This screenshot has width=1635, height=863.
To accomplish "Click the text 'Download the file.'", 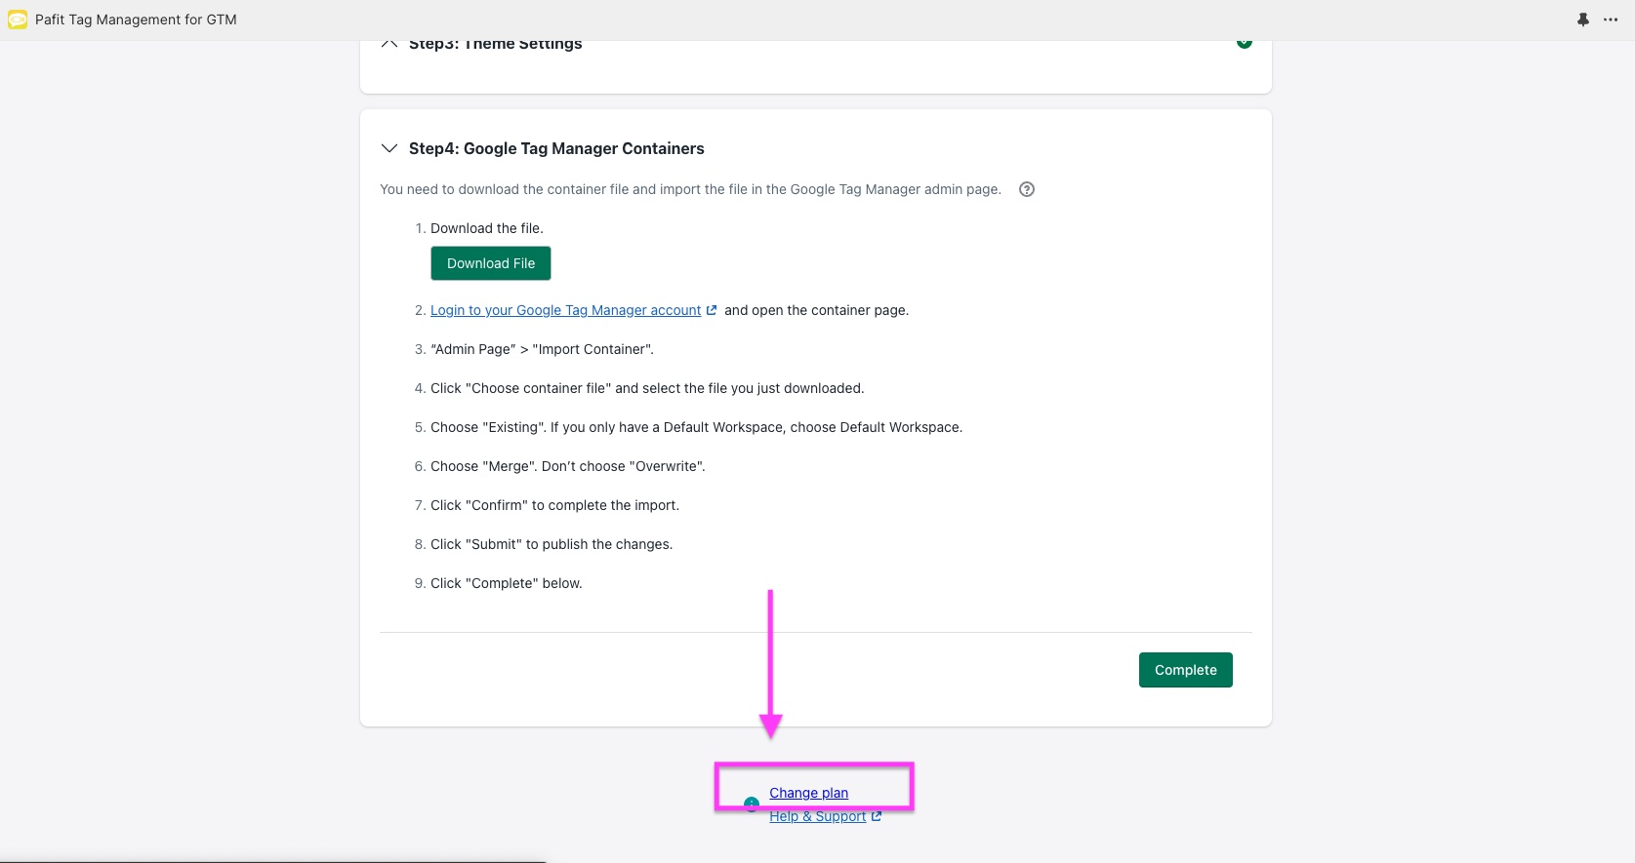I will (487, 228).
